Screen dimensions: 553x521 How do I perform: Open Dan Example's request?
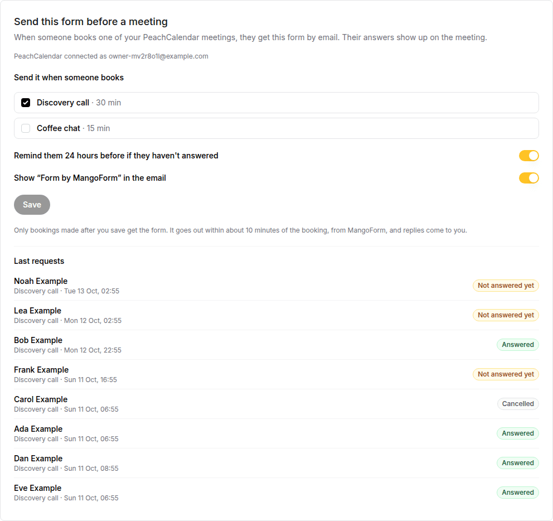(x=276, y=463)
